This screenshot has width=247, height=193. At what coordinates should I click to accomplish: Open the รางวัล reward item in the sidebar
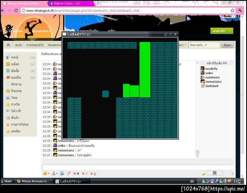13,104
